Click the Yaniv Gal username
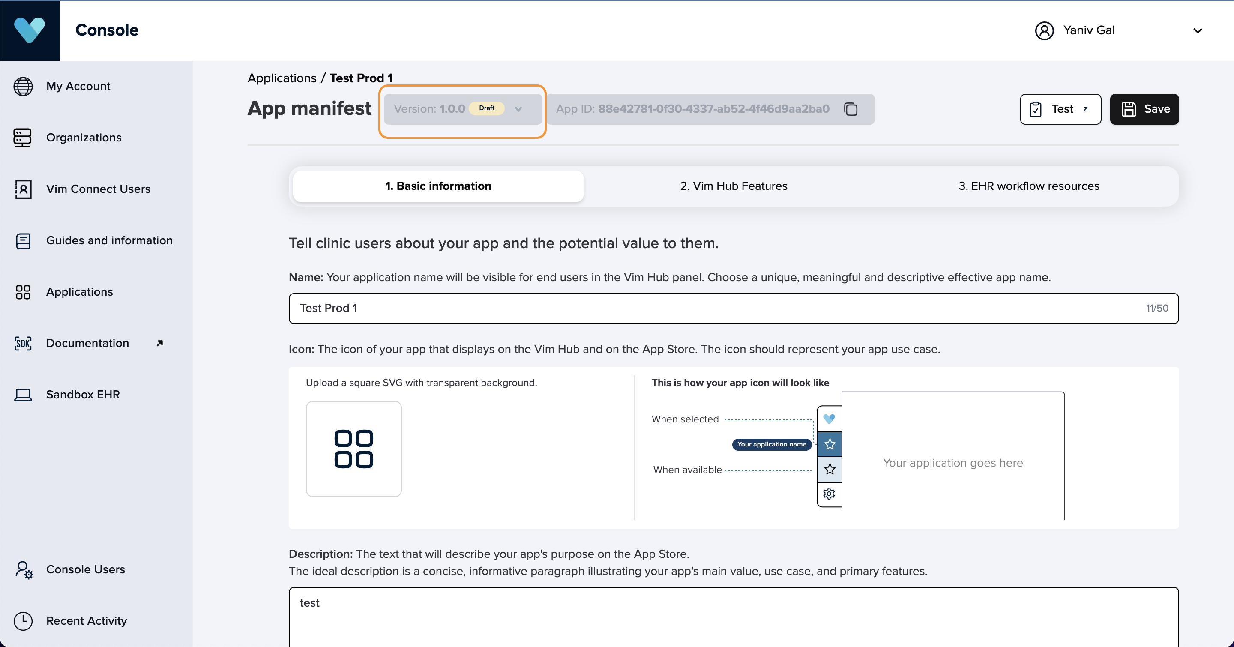This screenshot has height=647, width=1234. [1089, 30]
